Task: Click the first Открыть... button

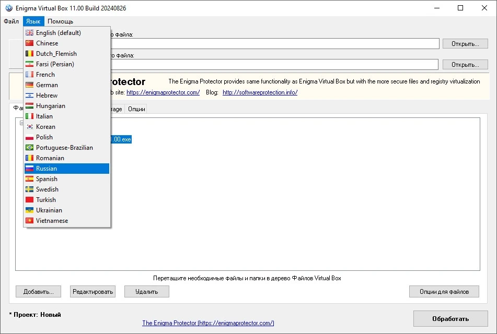Action: [x=465, y=44]
